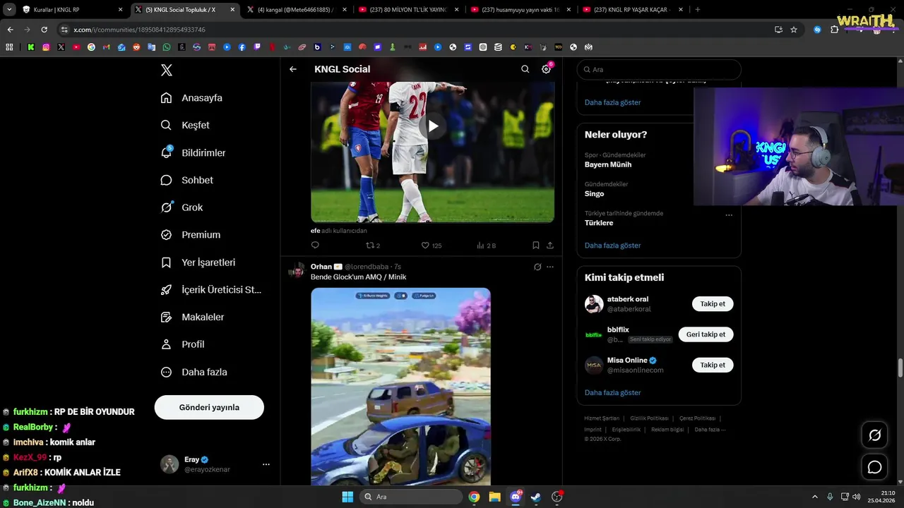Follow Misa Online with Takip et

[713, 365]
